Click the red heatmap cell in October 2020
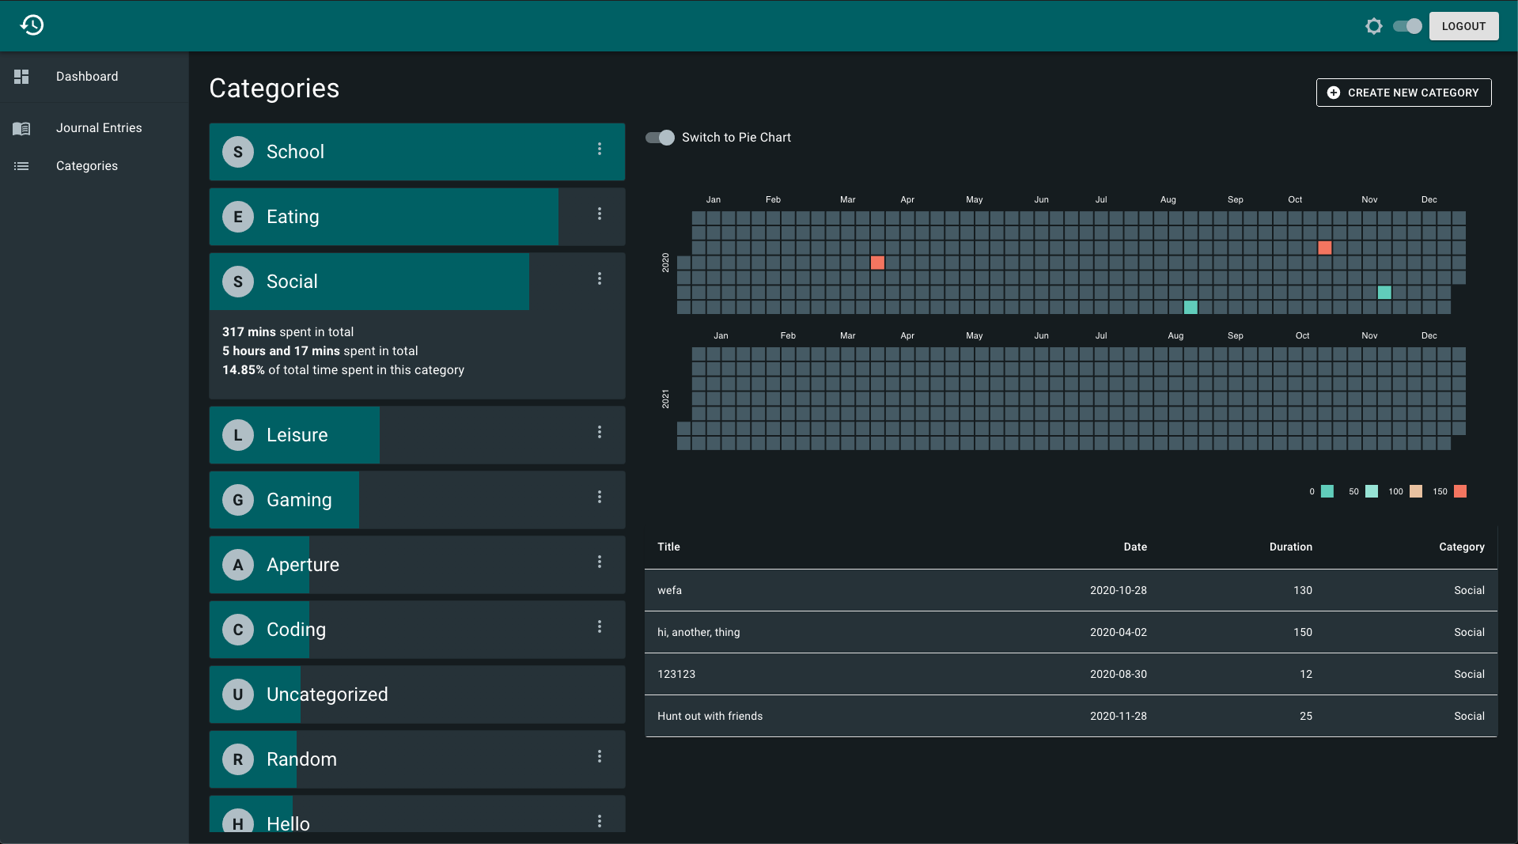 pos(1325,248)
